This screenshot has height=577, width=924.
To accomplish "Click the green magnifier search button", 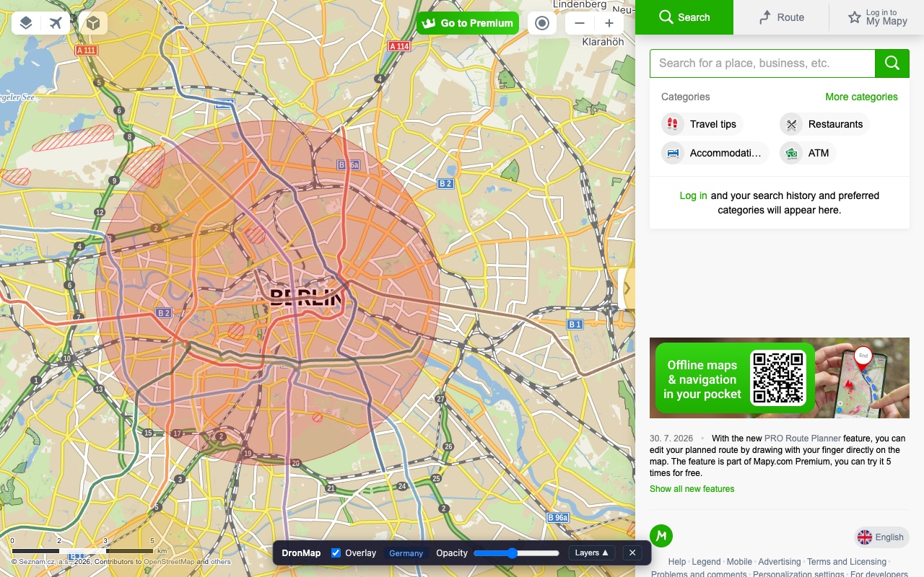I will (x=892, y=63).
